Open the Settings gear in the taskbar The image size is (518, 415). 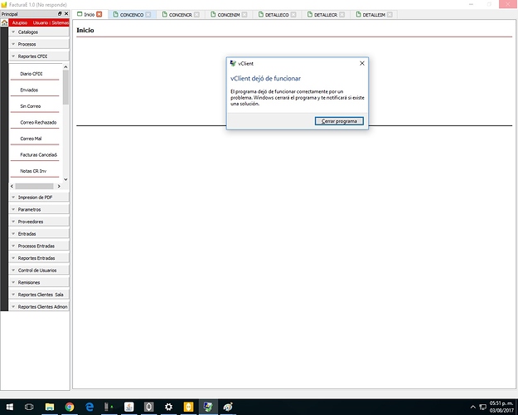coord(168,407)
